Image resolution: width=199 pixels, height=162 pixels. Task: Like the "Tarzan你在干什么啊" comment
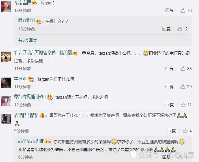[x=183, y=87]
